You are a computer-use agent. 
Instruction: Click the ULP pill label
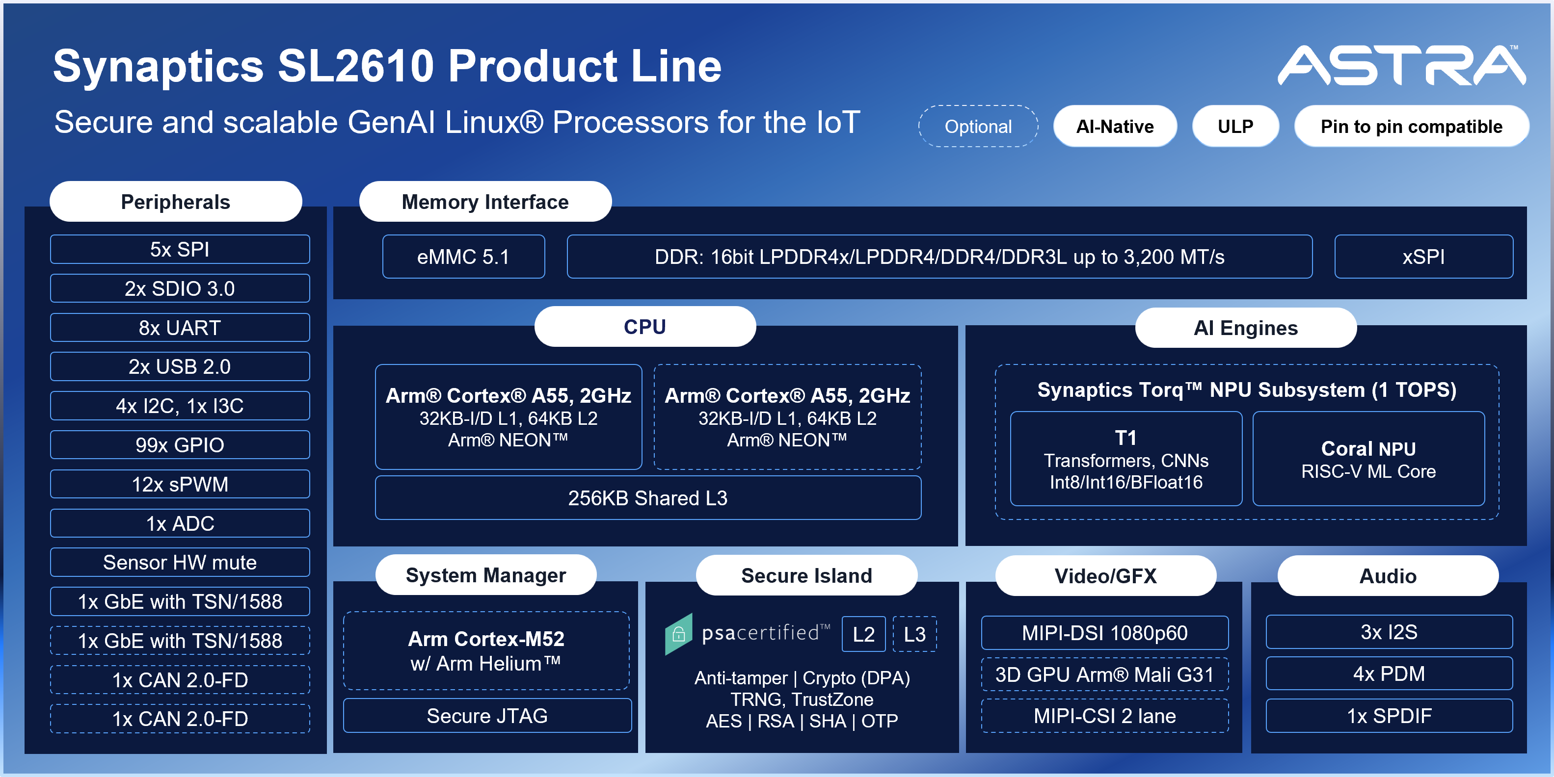(x=1235, y=127)
